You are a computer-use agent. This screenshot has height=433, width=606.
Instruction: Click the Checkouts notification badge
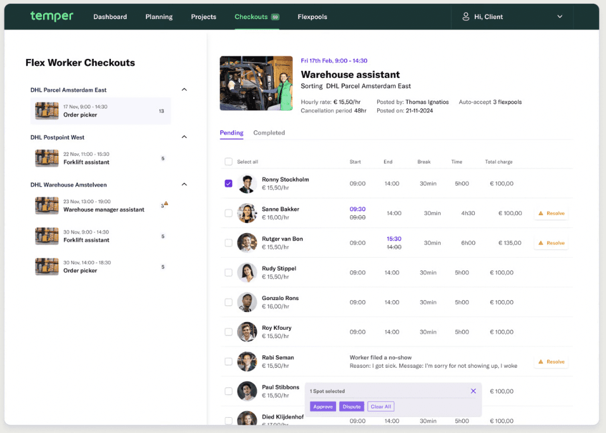pos(275,17)
